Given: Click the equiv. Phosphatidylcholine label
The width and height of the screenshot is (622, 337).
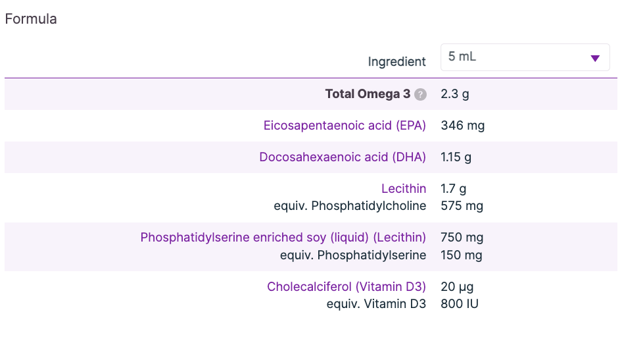Looking at the screenshot, I should 350,206.
